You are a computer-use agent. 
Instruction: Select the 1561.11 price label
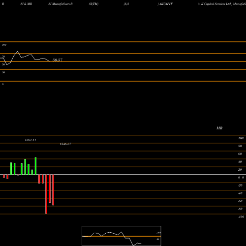coord(31,140)
